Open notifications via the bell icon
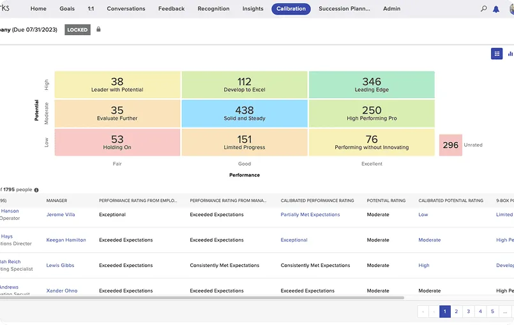514x325 pixels. pos(496,9)
